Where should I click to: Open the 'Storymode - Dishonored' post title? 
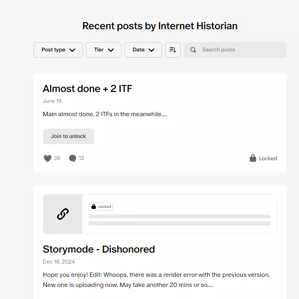tap(99, 249)
